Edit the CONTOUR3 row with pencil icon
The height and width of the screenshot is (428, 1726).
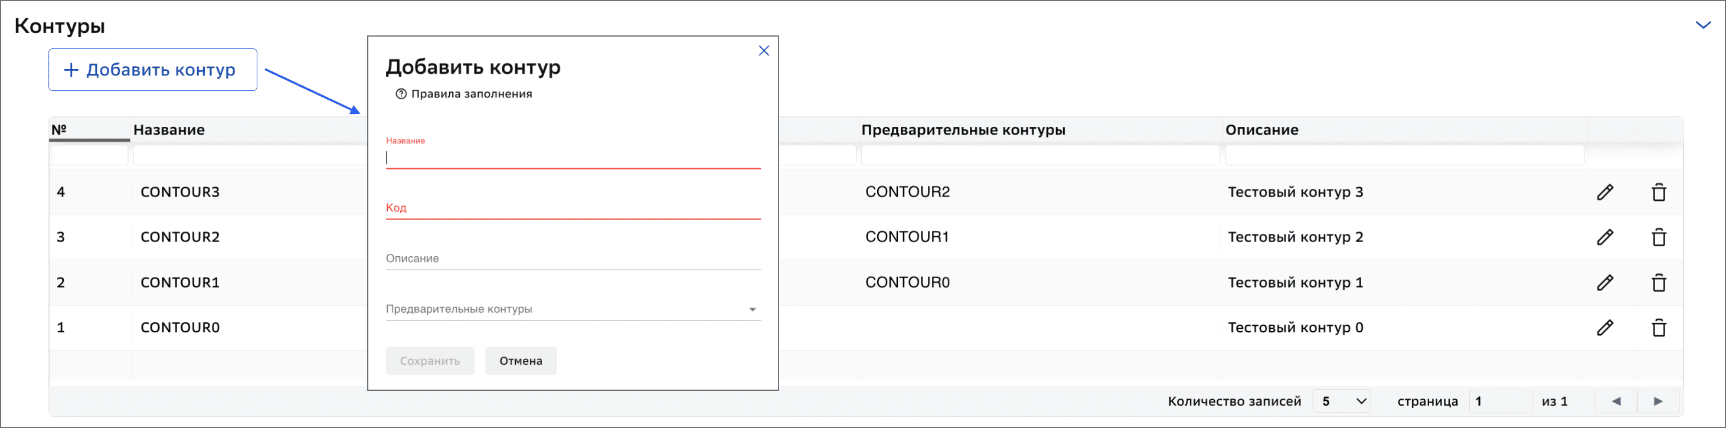click(1605, 192)
